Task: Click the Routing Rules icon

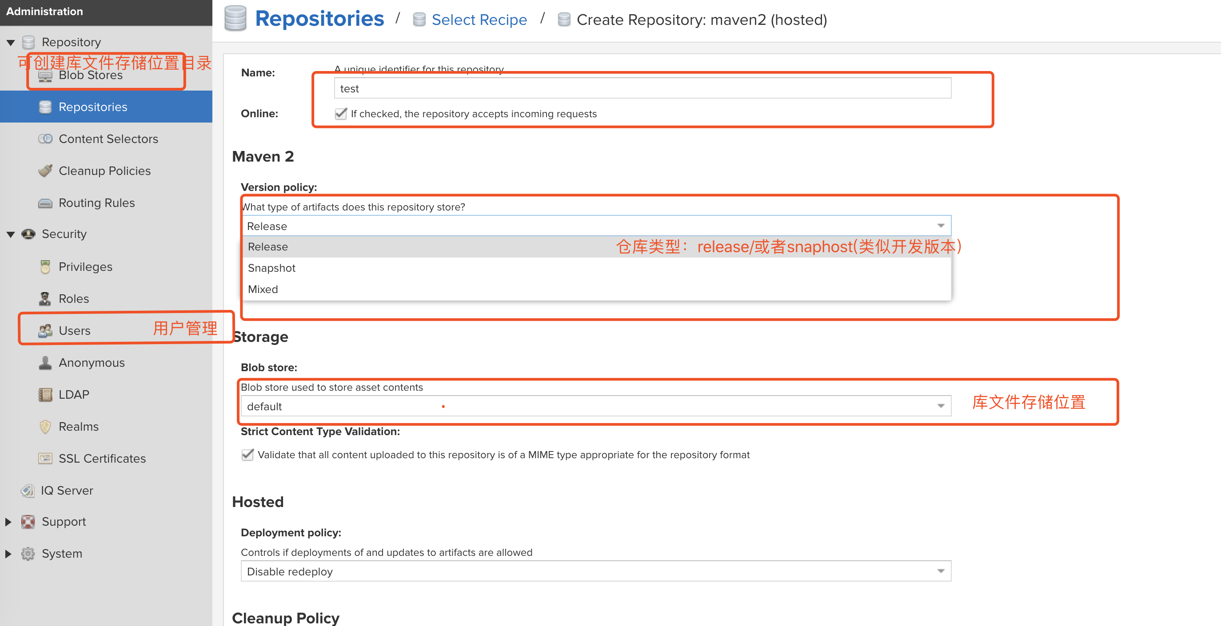Action: pos(45,202)
